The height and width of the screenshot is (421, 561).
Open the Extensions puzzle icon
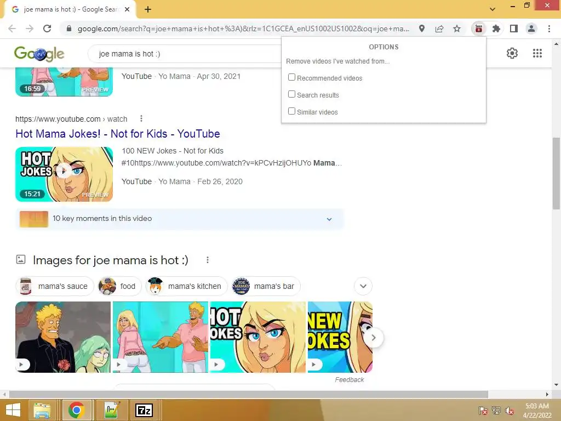click(x=496, y=29)
